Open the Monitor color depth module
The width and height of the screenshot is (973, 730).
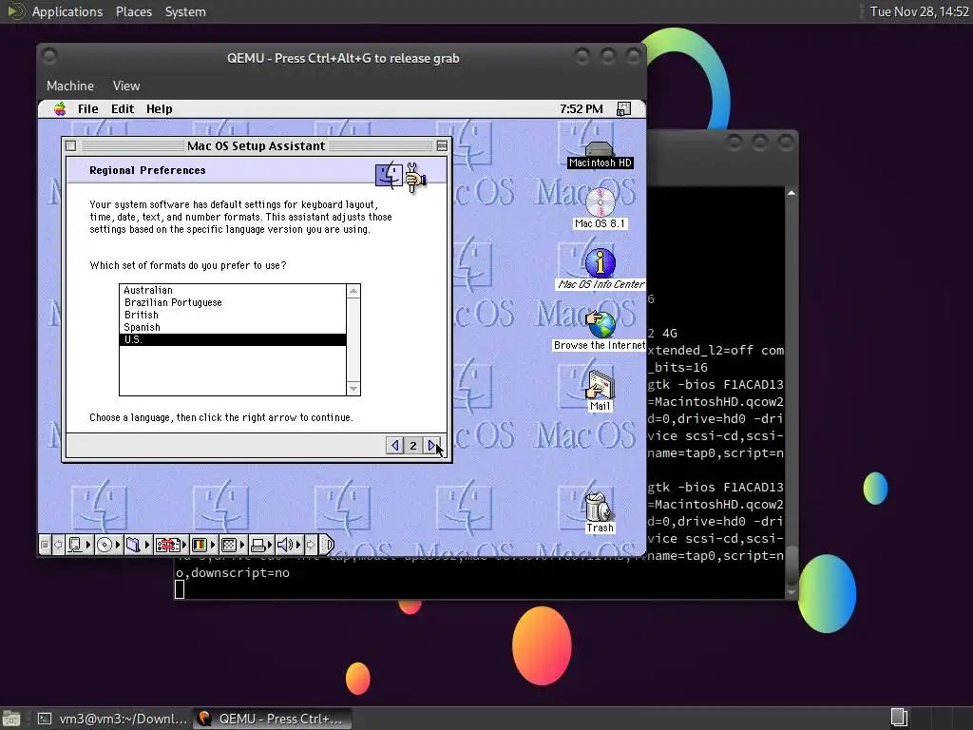(x=200, y=545)
